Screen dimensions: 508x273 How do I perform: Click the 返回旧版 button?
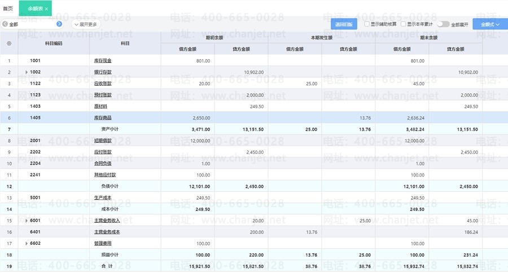coord(344,24)
